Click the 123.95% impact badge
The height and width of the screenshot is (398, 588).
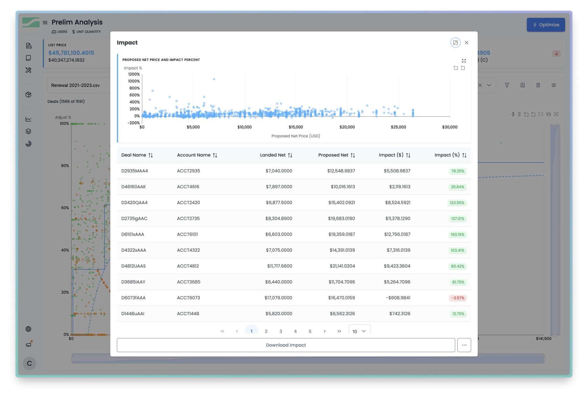tap(457, 203)
